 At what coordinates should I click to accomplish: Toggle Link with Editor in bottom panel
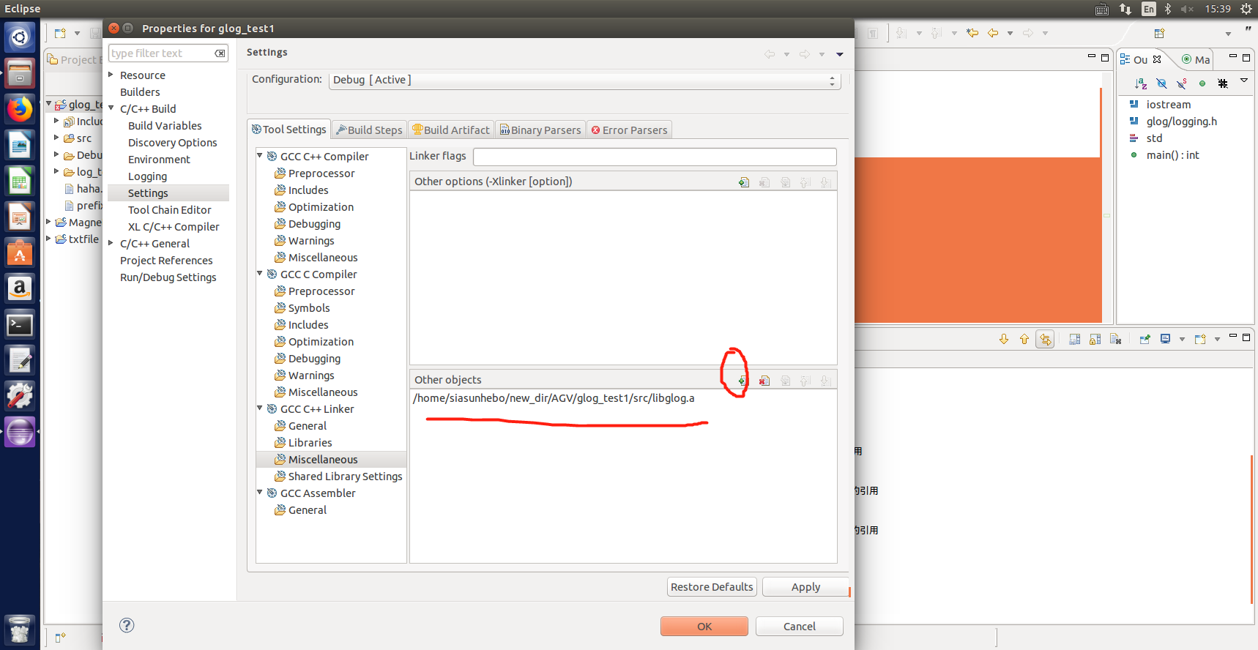tap(1045, 339)
